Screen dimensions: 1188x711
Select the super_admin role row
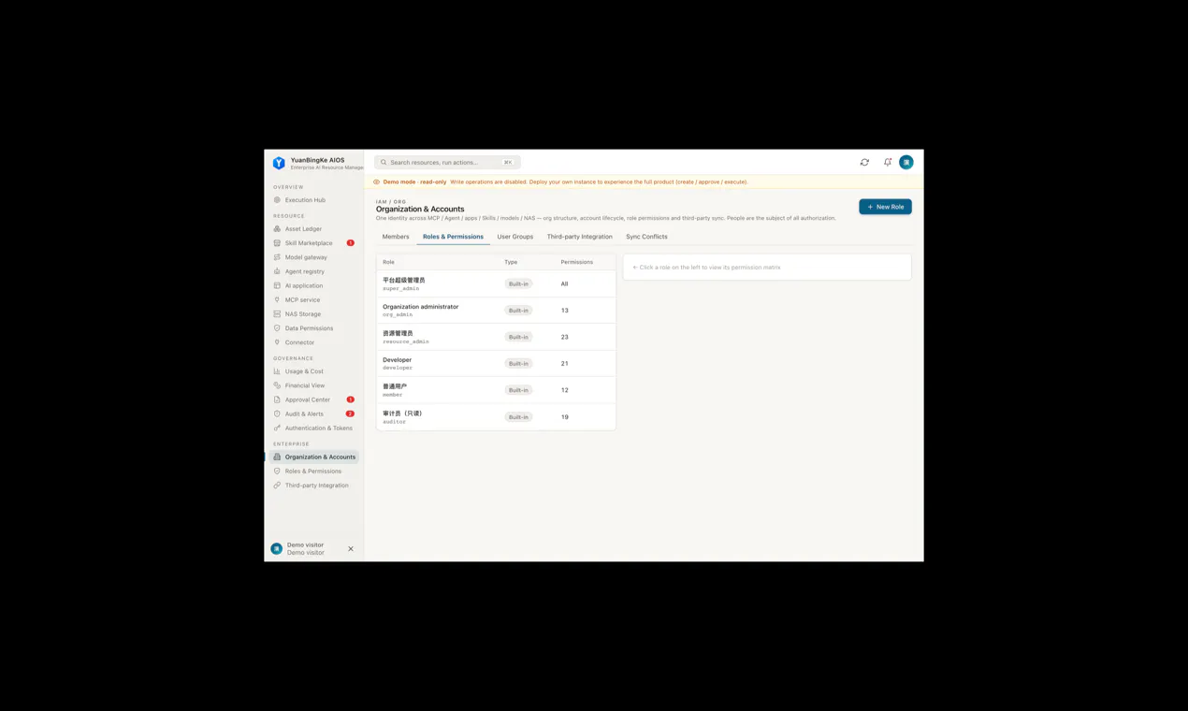pyautogui.click(x=496, y=283)
